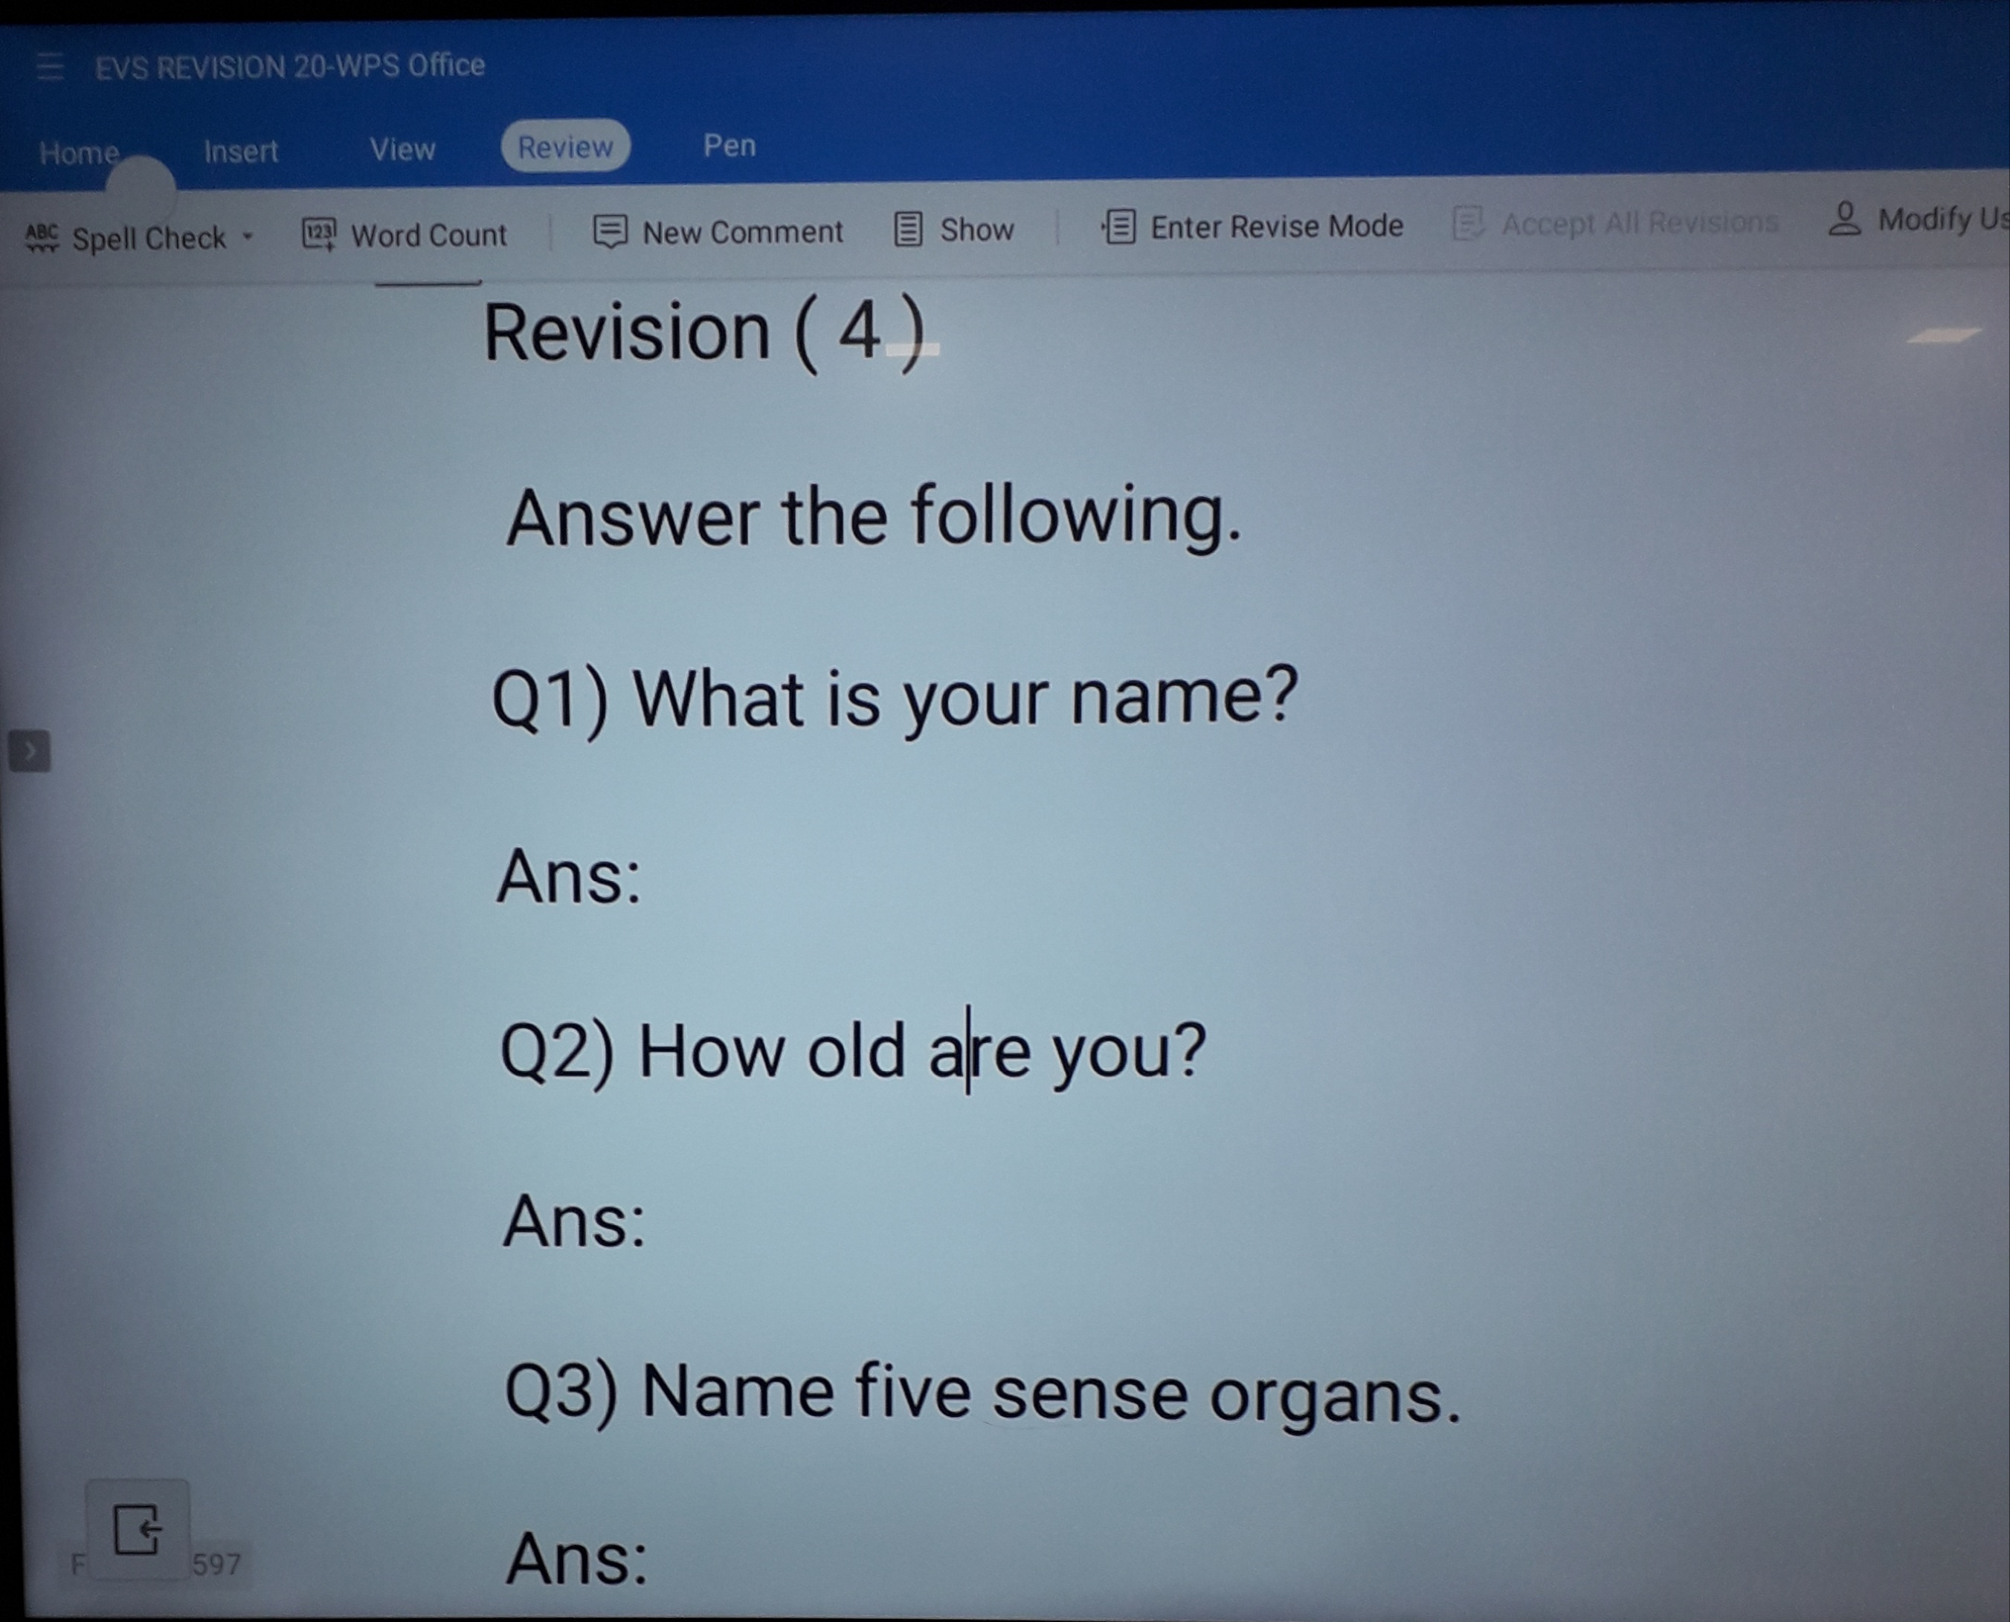This screenshot has height=1622, width=2010.
Task: Click the 597 word count status
Action: click(x=217, y=1564)
